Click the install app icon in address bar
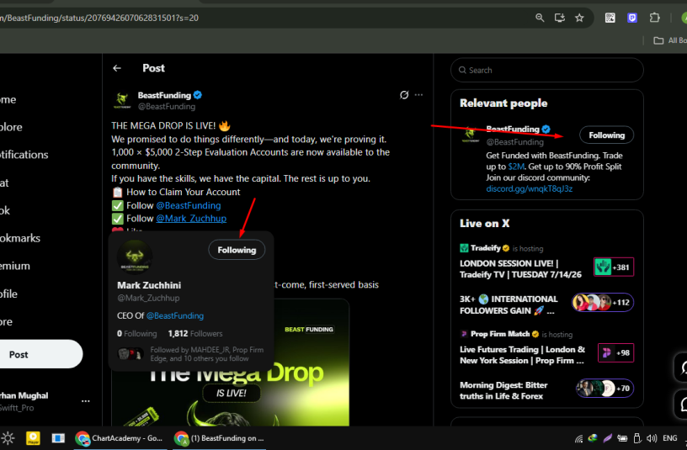The width and height of the screenshot is (687, 450). pyautogui.click(x=560, y=18)
